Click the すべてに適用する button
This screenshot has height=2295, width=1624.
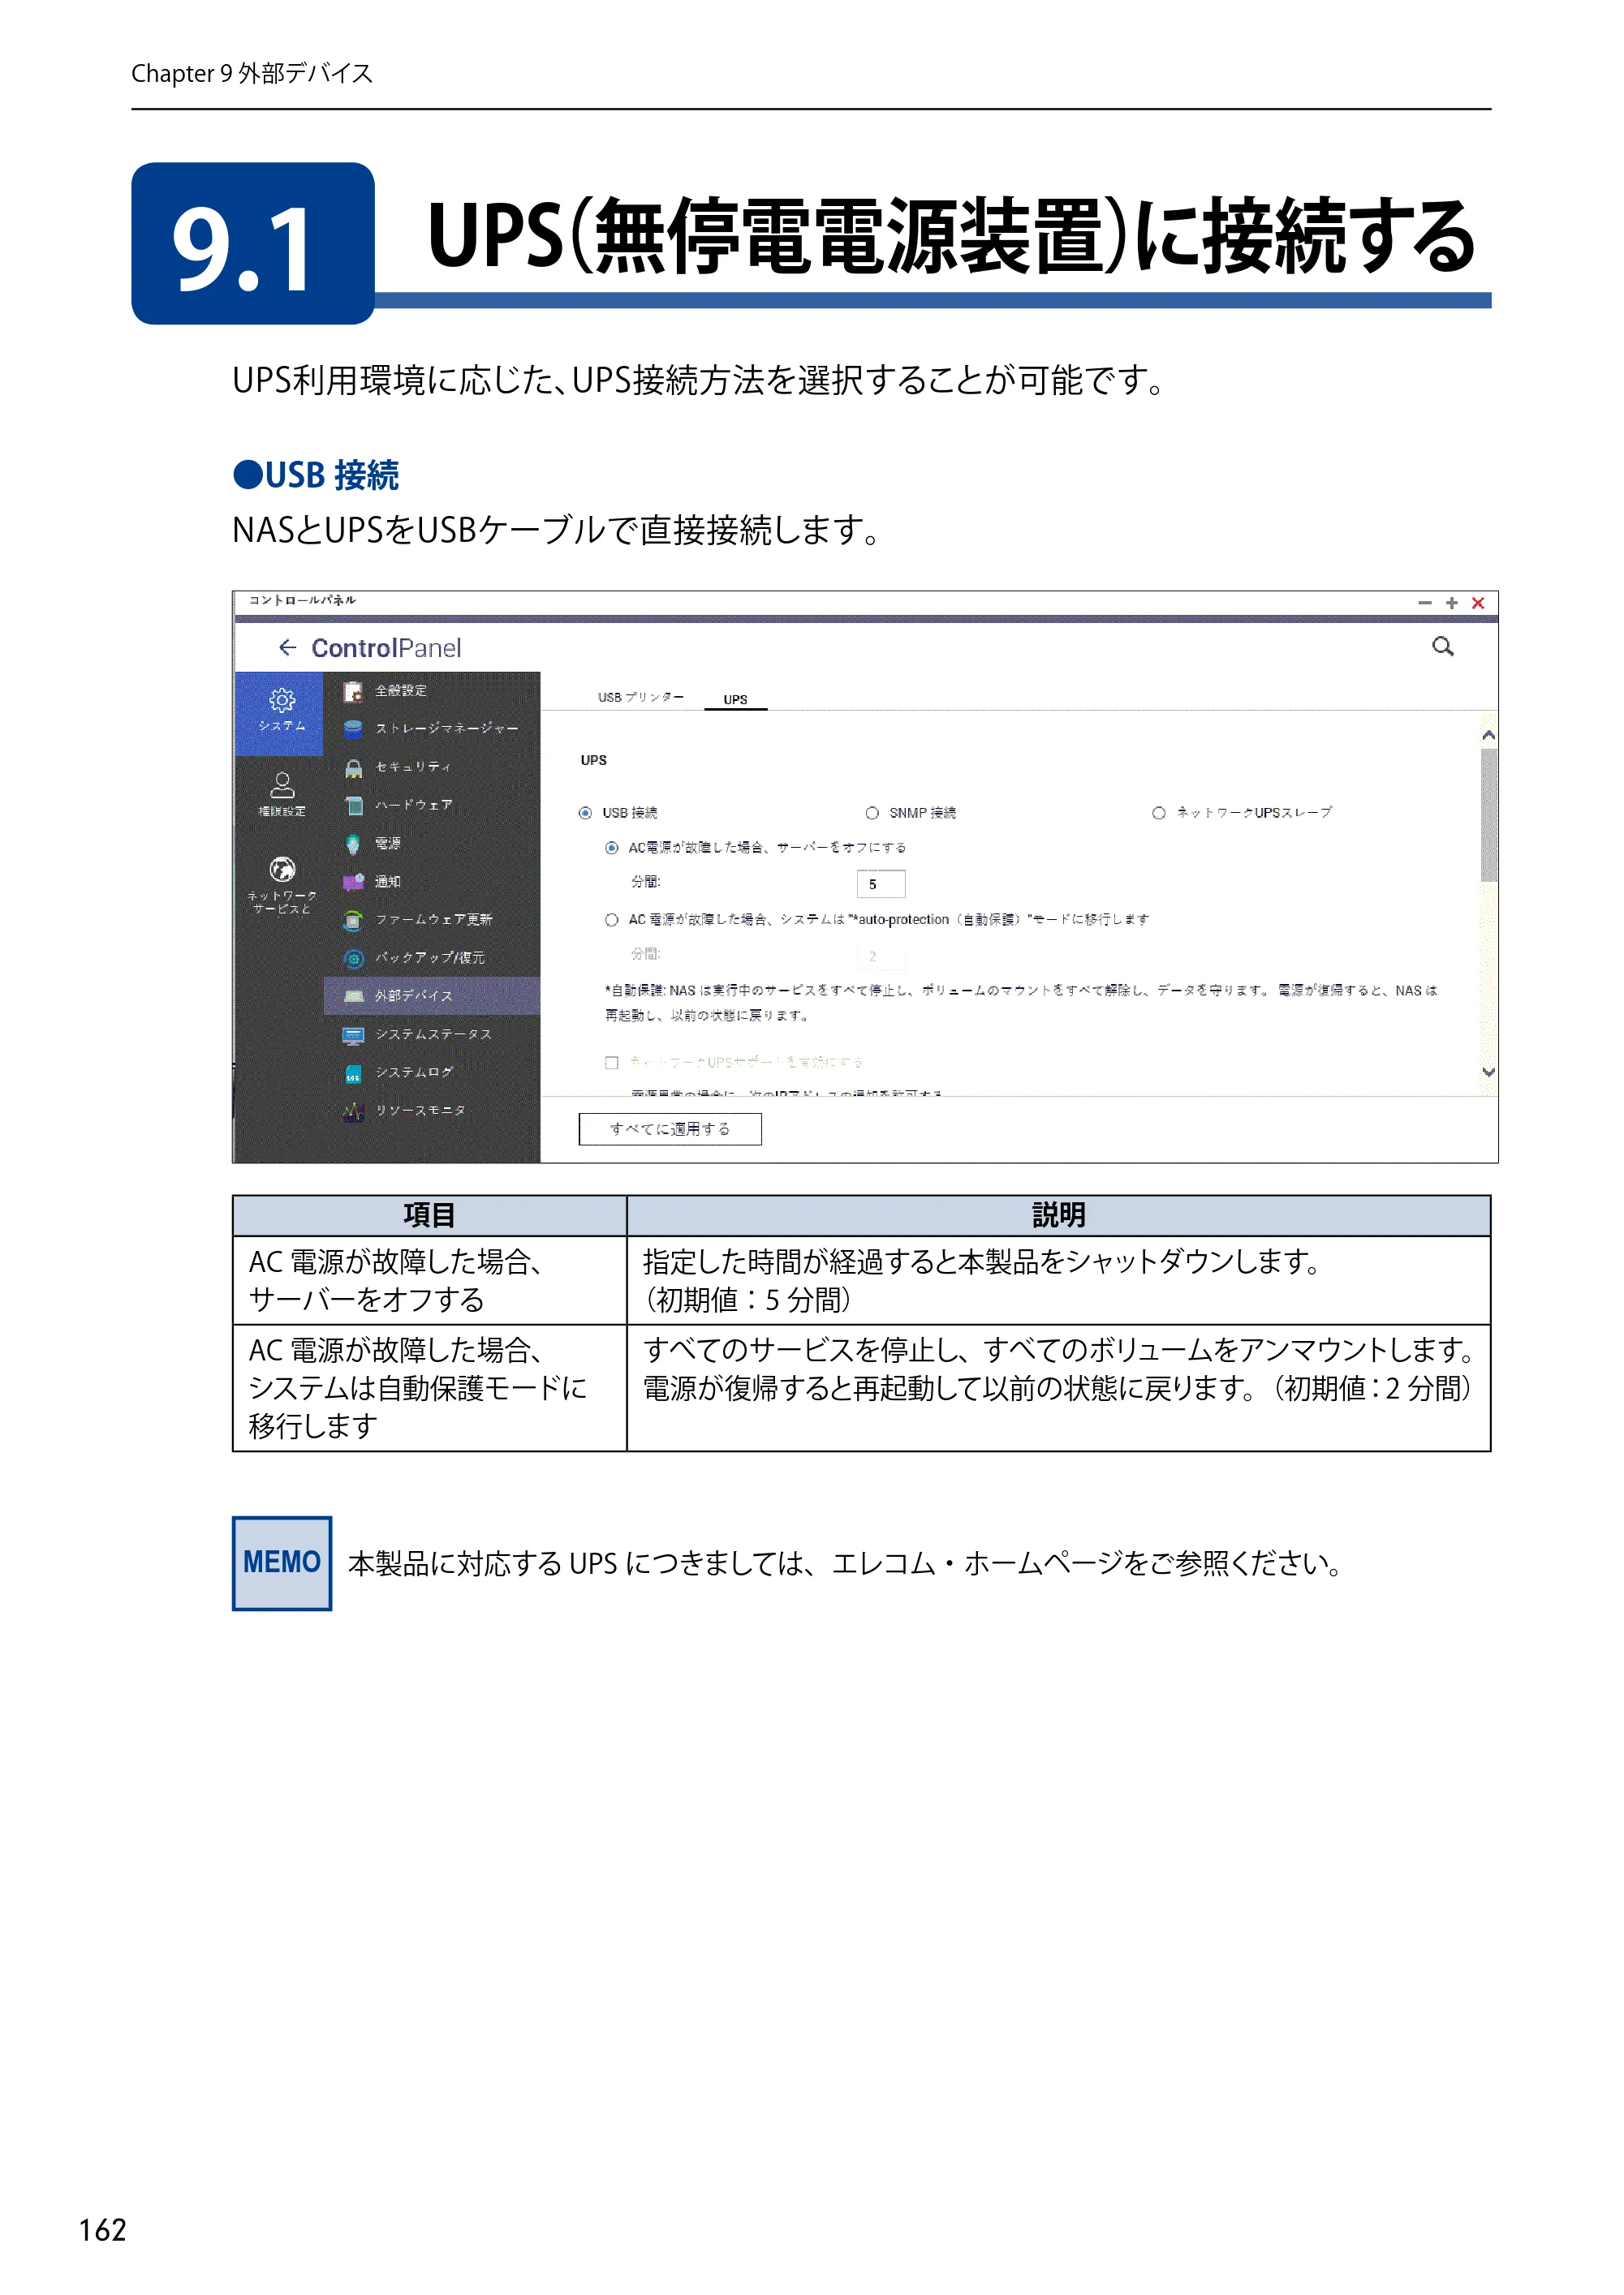(670, 1128)
